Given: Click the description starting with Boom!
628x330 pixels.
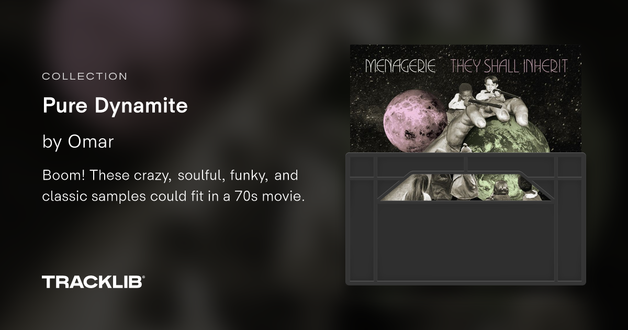Looking at the screenshot, I should coord(173,186).
